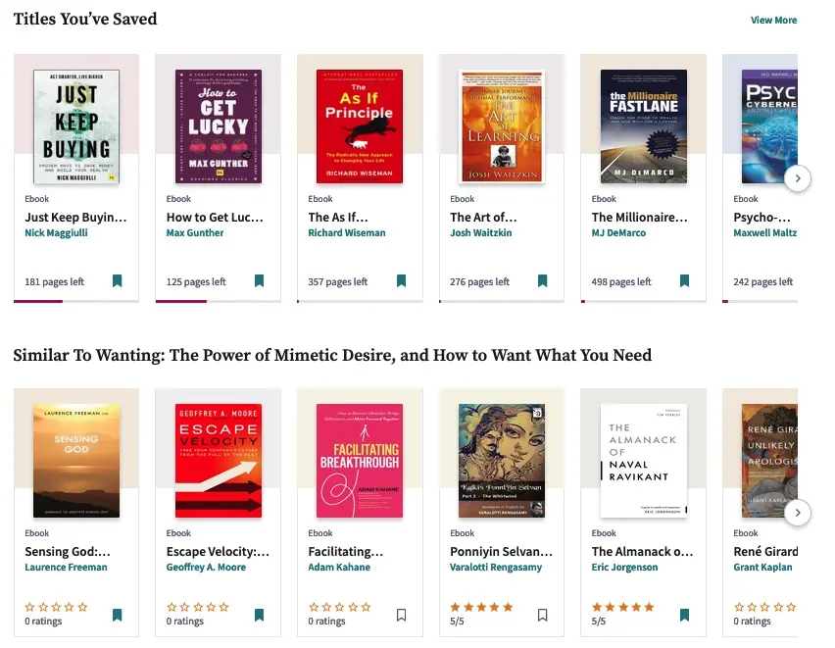Click author link Max Gunther
Image resolution: width=835 pixels, height=648 pixels.
point(195,233)
